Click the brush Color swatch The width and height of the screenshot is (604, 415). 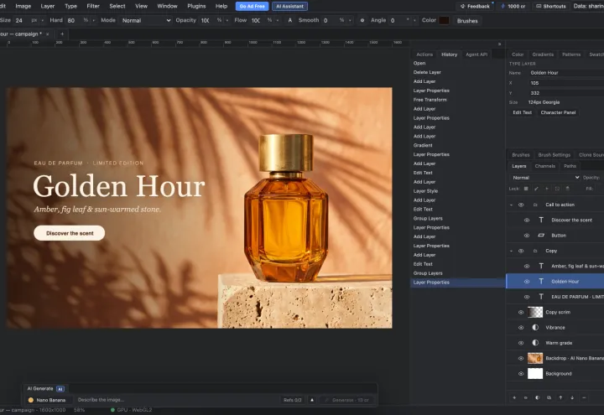coord(444,20)
